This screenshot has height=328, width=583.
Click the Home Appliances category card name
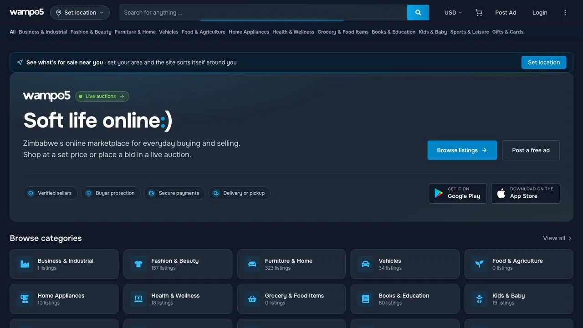point(61,296)
